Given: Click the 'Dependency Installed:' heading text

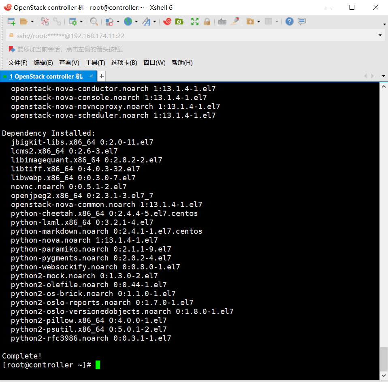Looking at the screenshot, I should pos(49,133).
